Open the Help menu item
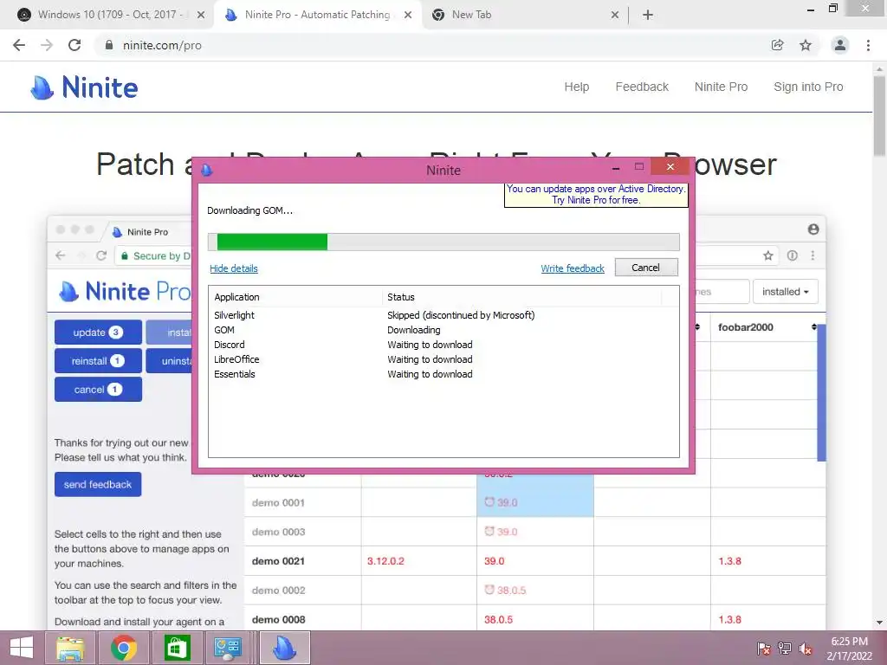 tap(576, 87)
